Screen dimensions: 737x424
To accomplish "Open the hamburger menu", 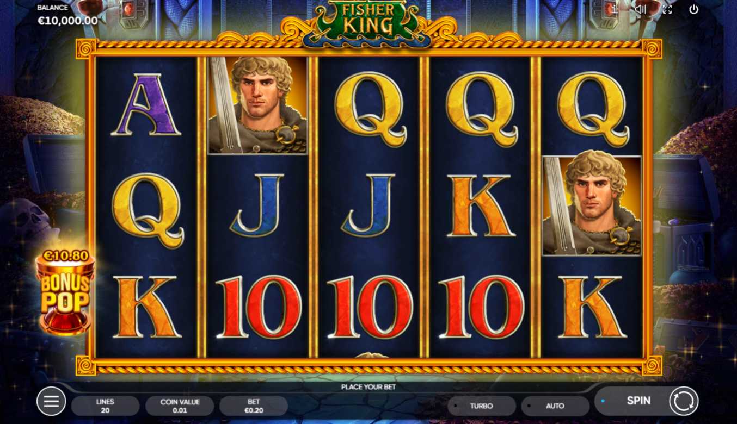I will tap(51, 402).
